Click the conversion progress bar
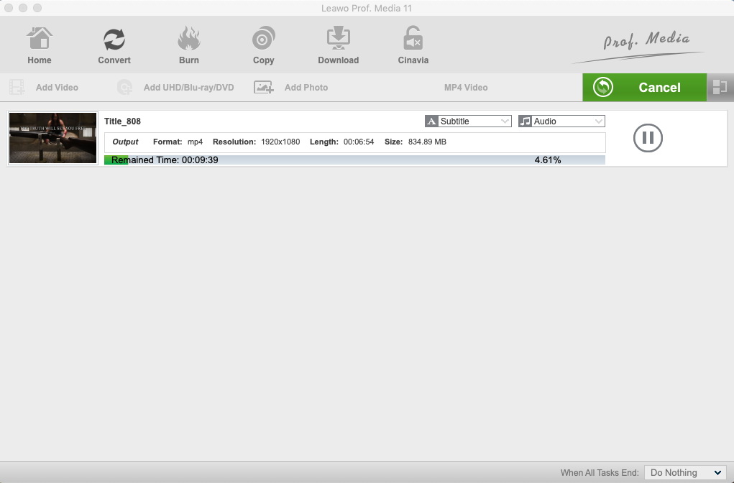 354,160
